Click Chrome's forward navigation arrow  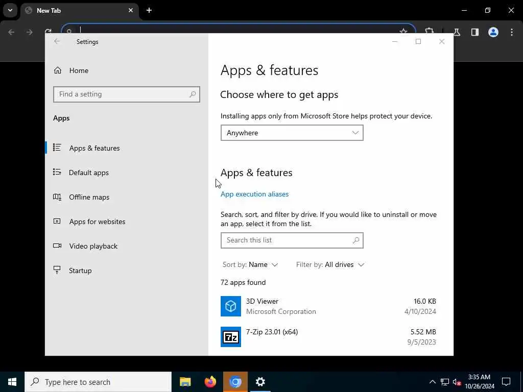coord(29,32)
